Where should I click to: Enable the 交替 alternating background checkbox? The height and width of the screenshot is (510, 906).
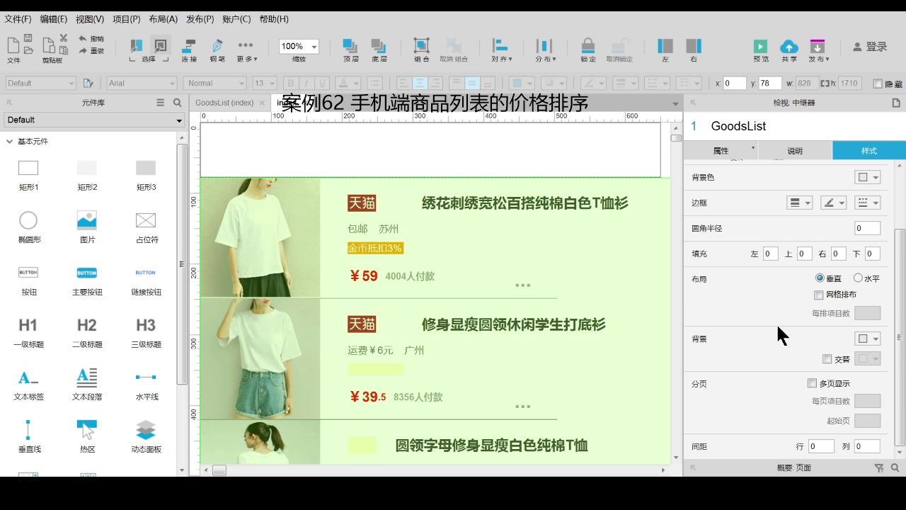point(827,359)
